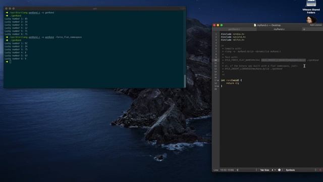Click the Add License link in editor window
This screenshot has height=182, width=323.
coord(316,25)
